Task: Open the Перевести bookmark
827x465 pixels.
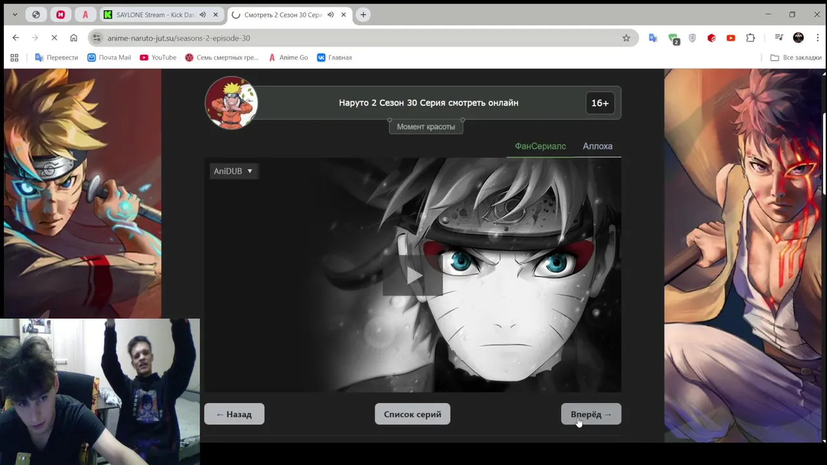Action: click(x=56, y=57)
